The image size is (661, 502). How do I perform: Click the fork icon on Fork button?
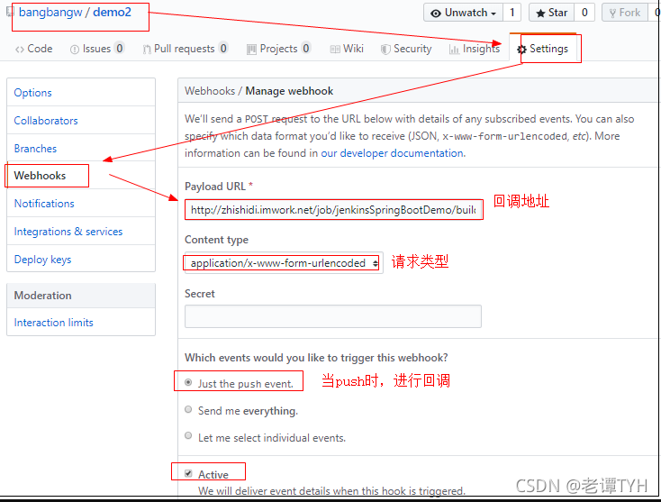613,14
